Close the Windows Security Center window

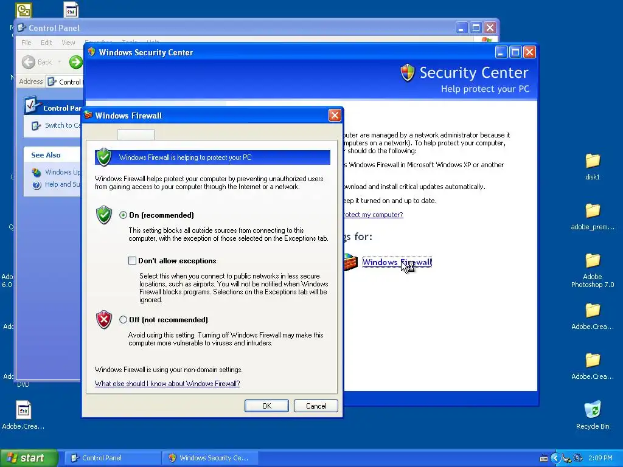(x=529, y=52)
